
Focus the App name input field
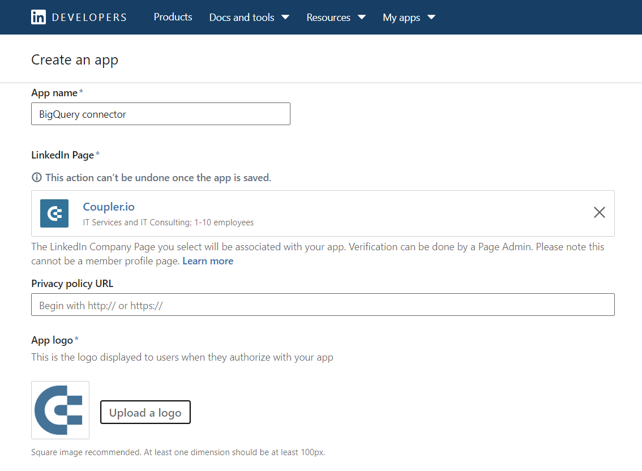[x=161, y=114]
